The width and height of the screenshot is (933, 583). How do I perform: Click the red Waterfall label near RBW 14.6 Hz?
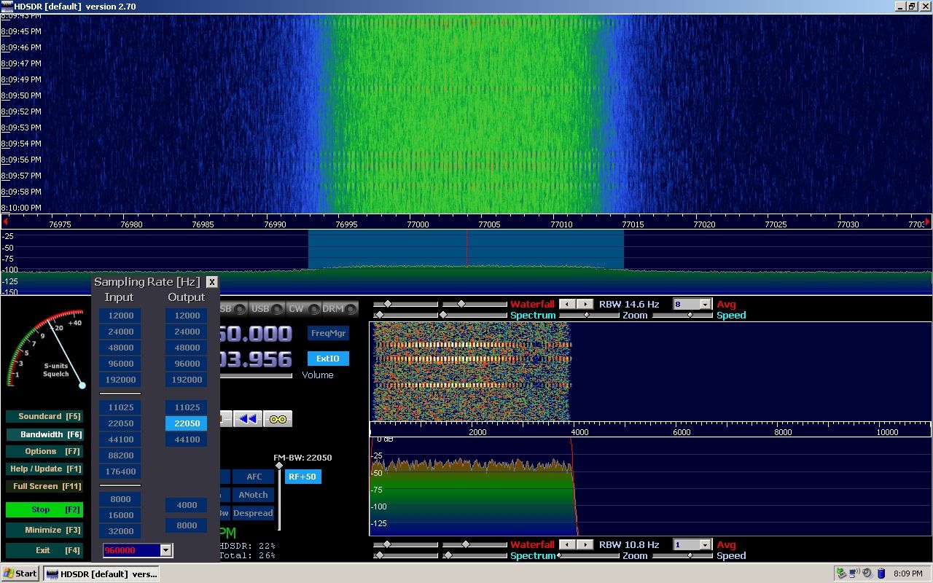click(532, 304)
